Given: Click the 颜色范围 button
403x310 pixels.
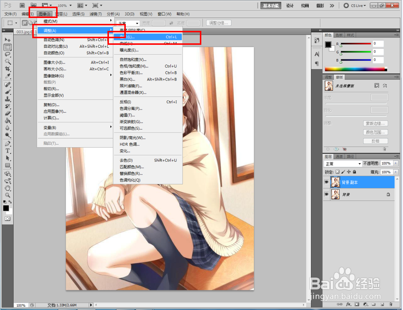Looking at the screenshot, I should coord(375,132).
